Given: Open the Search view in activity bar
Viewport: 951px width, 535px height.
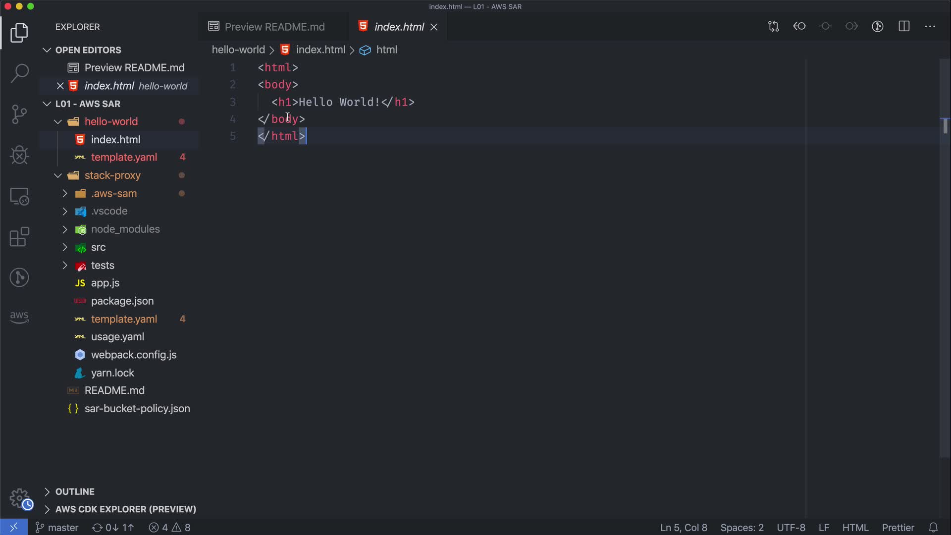Looking at the screenshot, I should pos(19,73).
